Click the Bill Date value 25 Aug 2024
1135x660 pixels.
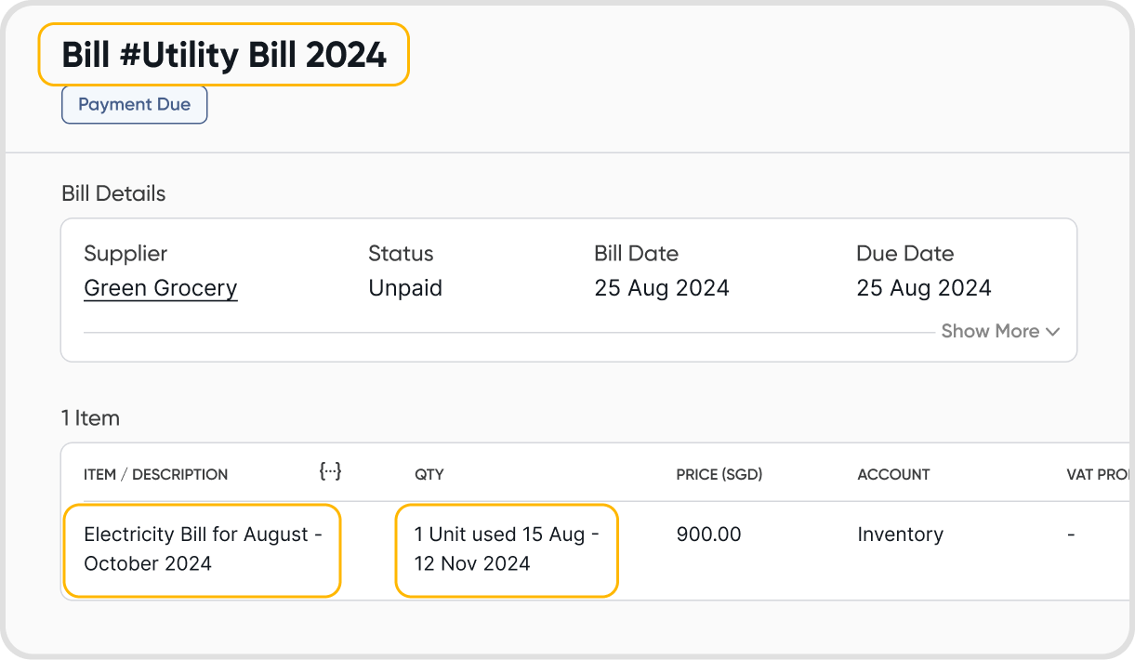662,288
